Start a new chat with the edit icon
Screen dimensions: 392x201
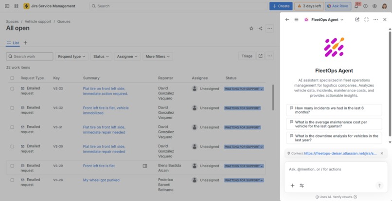(x=357, y=19)
